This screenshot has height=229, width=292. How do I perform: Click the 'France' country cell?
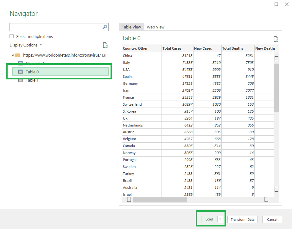pos(142,97)
